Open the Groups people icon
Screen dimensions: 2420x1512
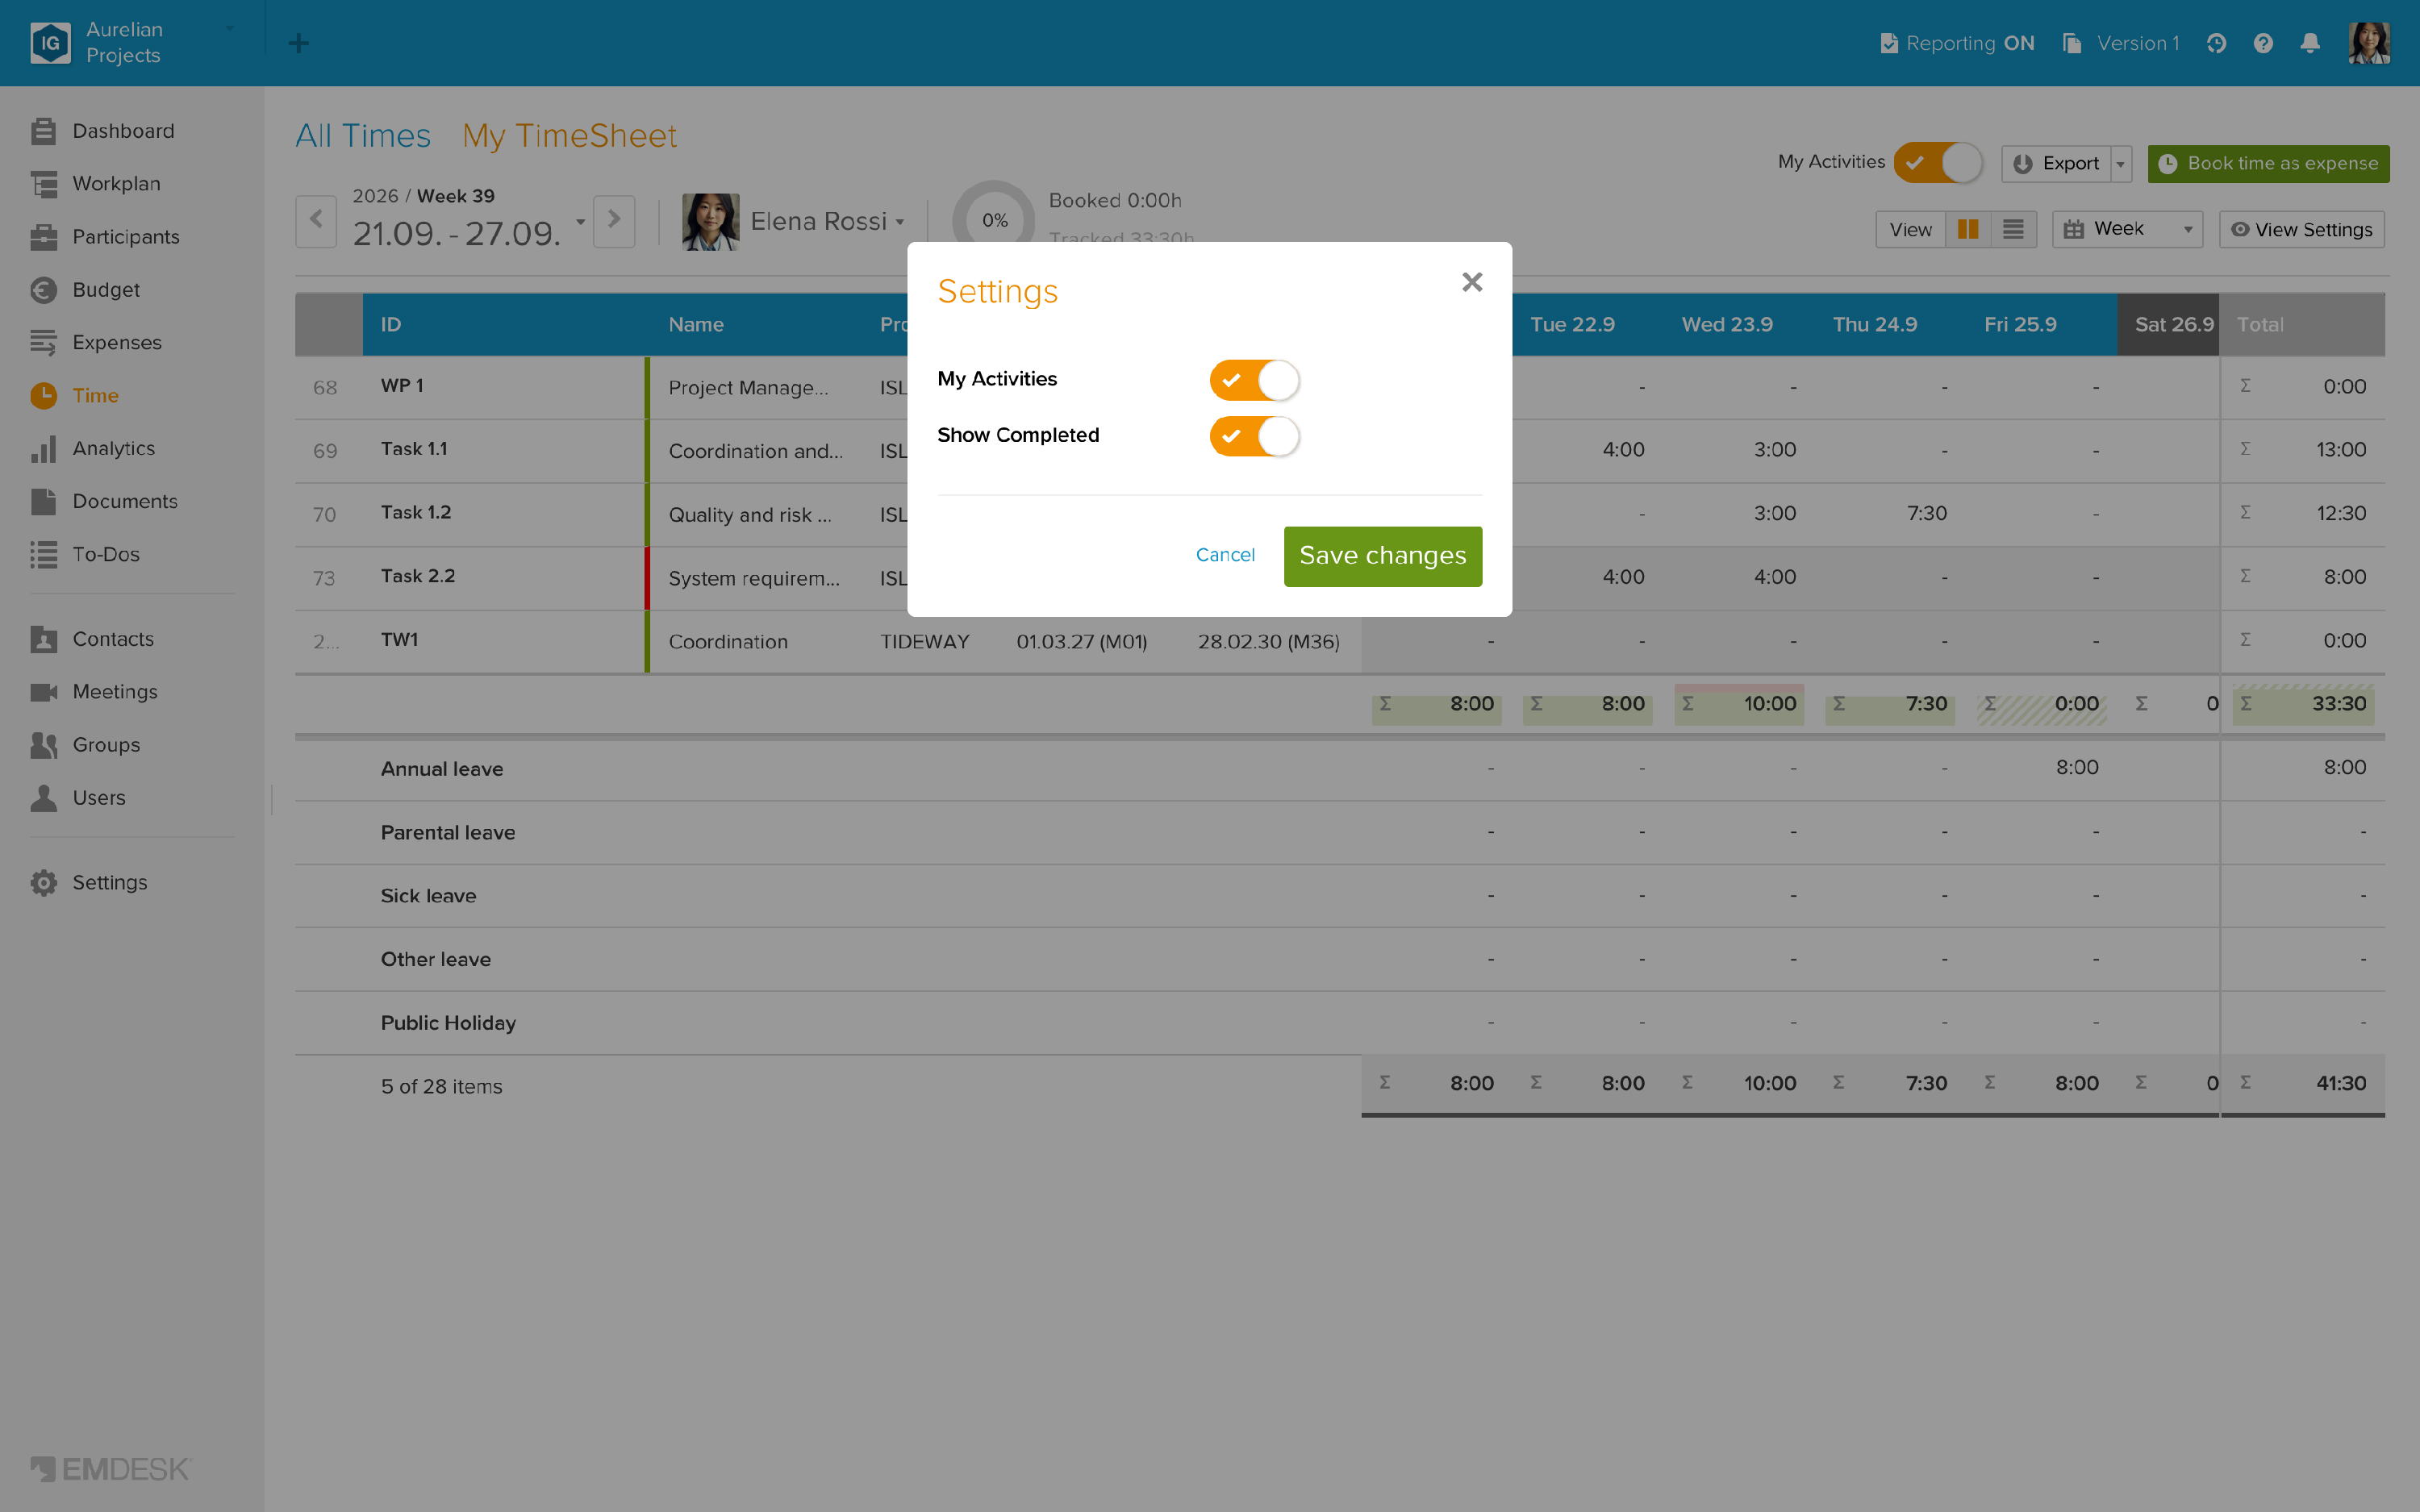coord(43,745)
